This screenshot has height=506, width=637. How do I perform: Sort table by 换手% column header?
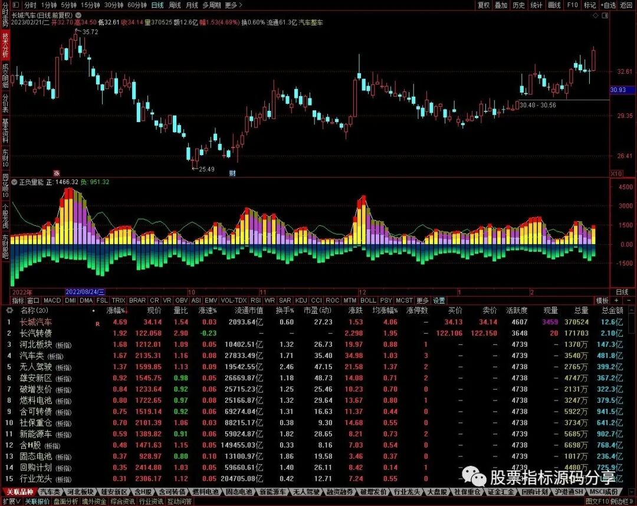(285, 311)
